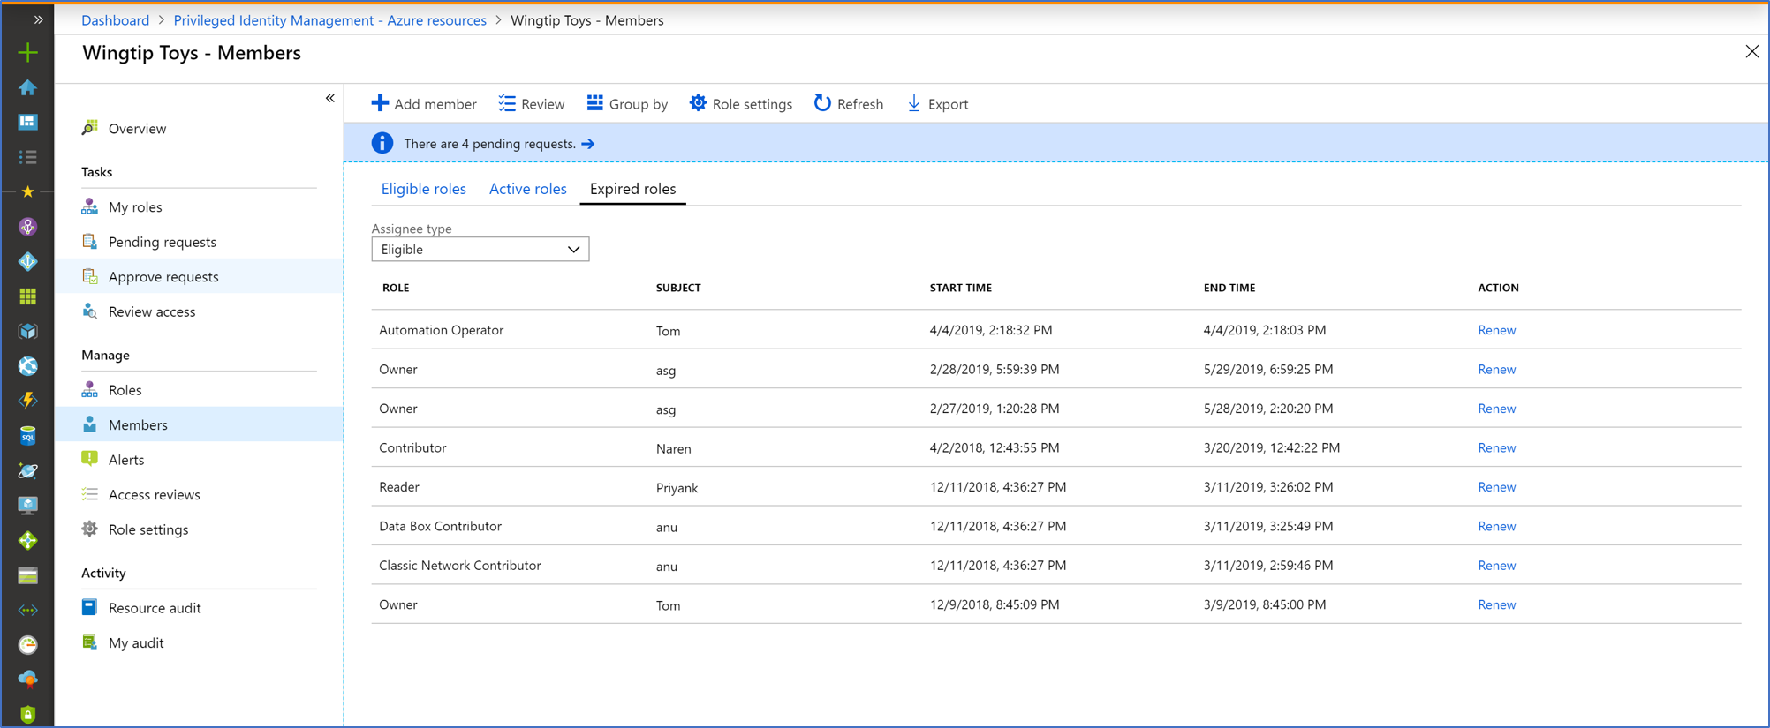
Task: Click the Add member plus icon
Action: [x=380, y=103]
